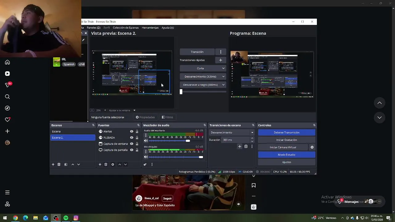The image size is (395, 222).
Task: Move source up in Fuentes panel
Action: [x=120, y=165]
